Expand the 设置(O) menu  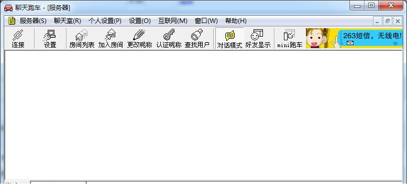click(x=140, y=21)
